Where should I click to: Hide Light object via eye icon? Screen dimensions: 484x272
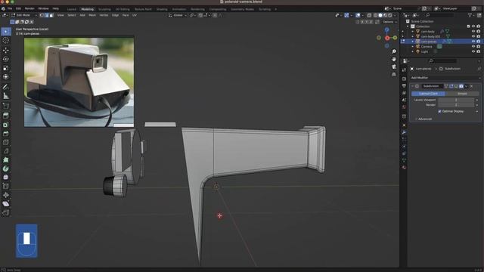tap(473, 51)
